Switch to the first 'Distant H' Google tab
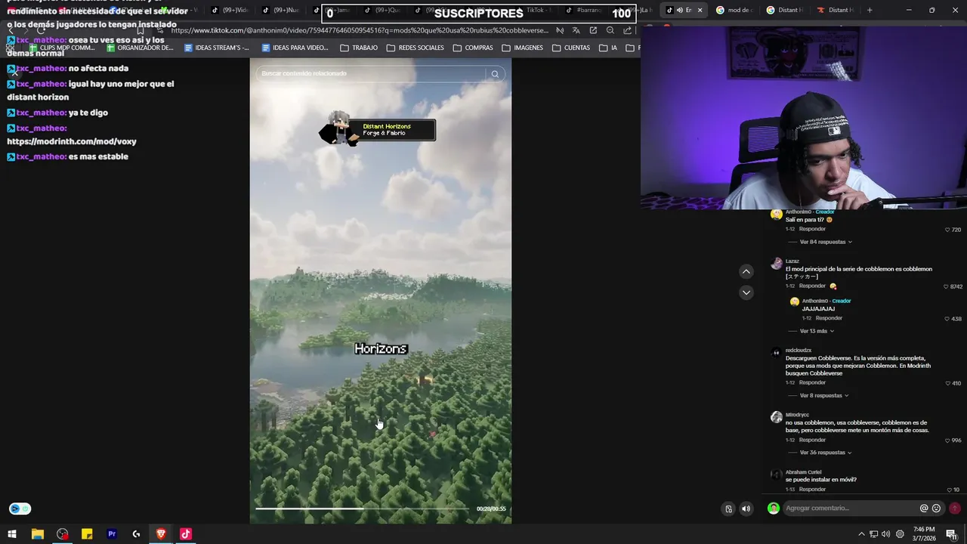This screenshot has height=544, width=967. [x=786, y=10]
